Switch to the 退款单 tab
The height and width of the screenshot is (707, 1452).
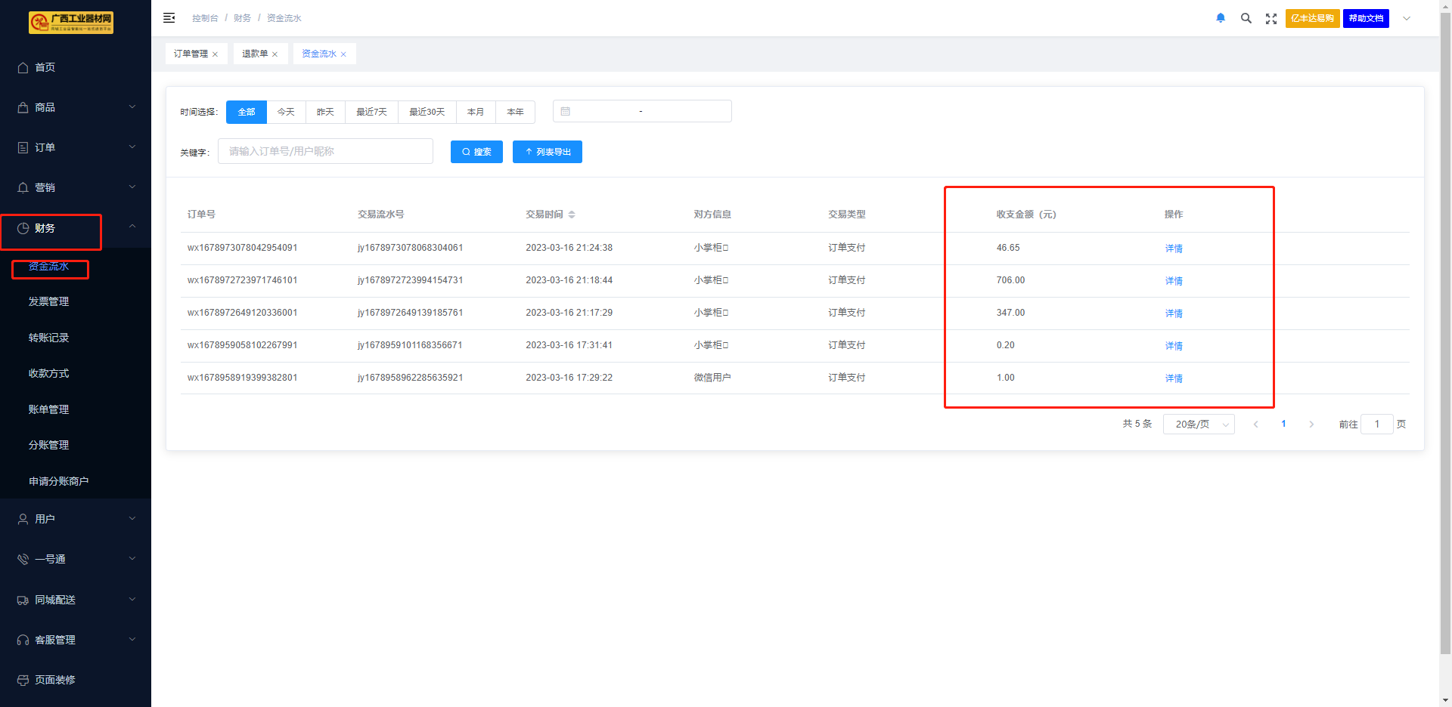click(255, 54)
